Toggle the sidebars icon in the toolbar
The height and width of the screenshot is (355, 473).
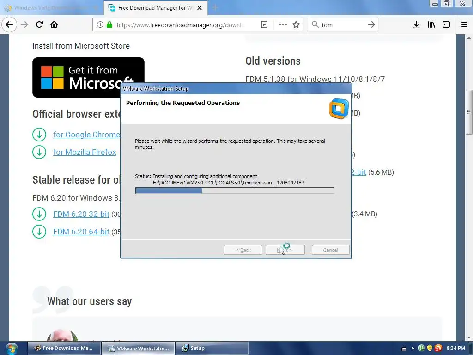tap(446, 25)
